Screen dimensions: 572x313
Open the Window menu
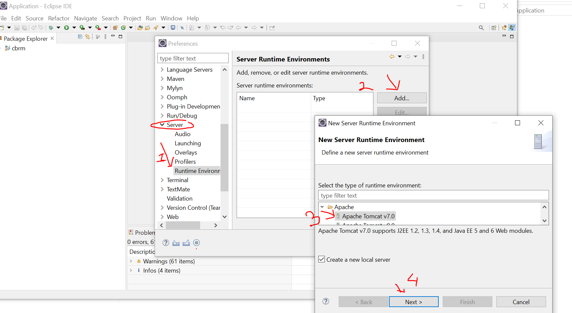point(171,18)
